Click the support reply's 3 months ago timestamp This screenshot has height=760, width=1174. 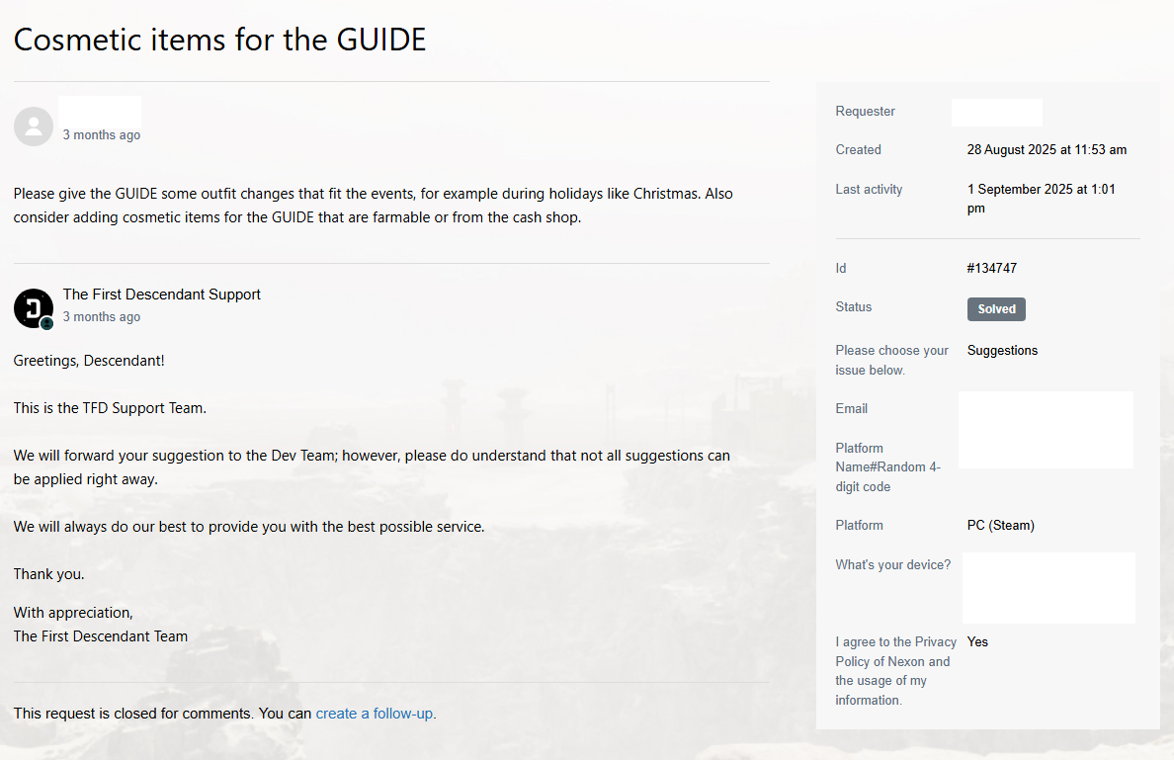pyautogui.click(x=102, y=316)
